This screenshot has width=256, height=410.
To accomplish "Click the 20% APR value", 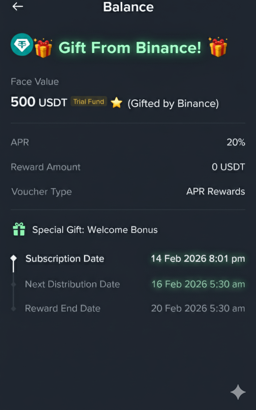I will point(236,142).
